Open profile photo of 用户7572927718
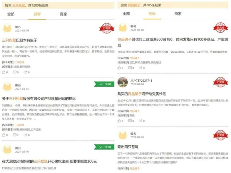231x173 pixels. 123,82
